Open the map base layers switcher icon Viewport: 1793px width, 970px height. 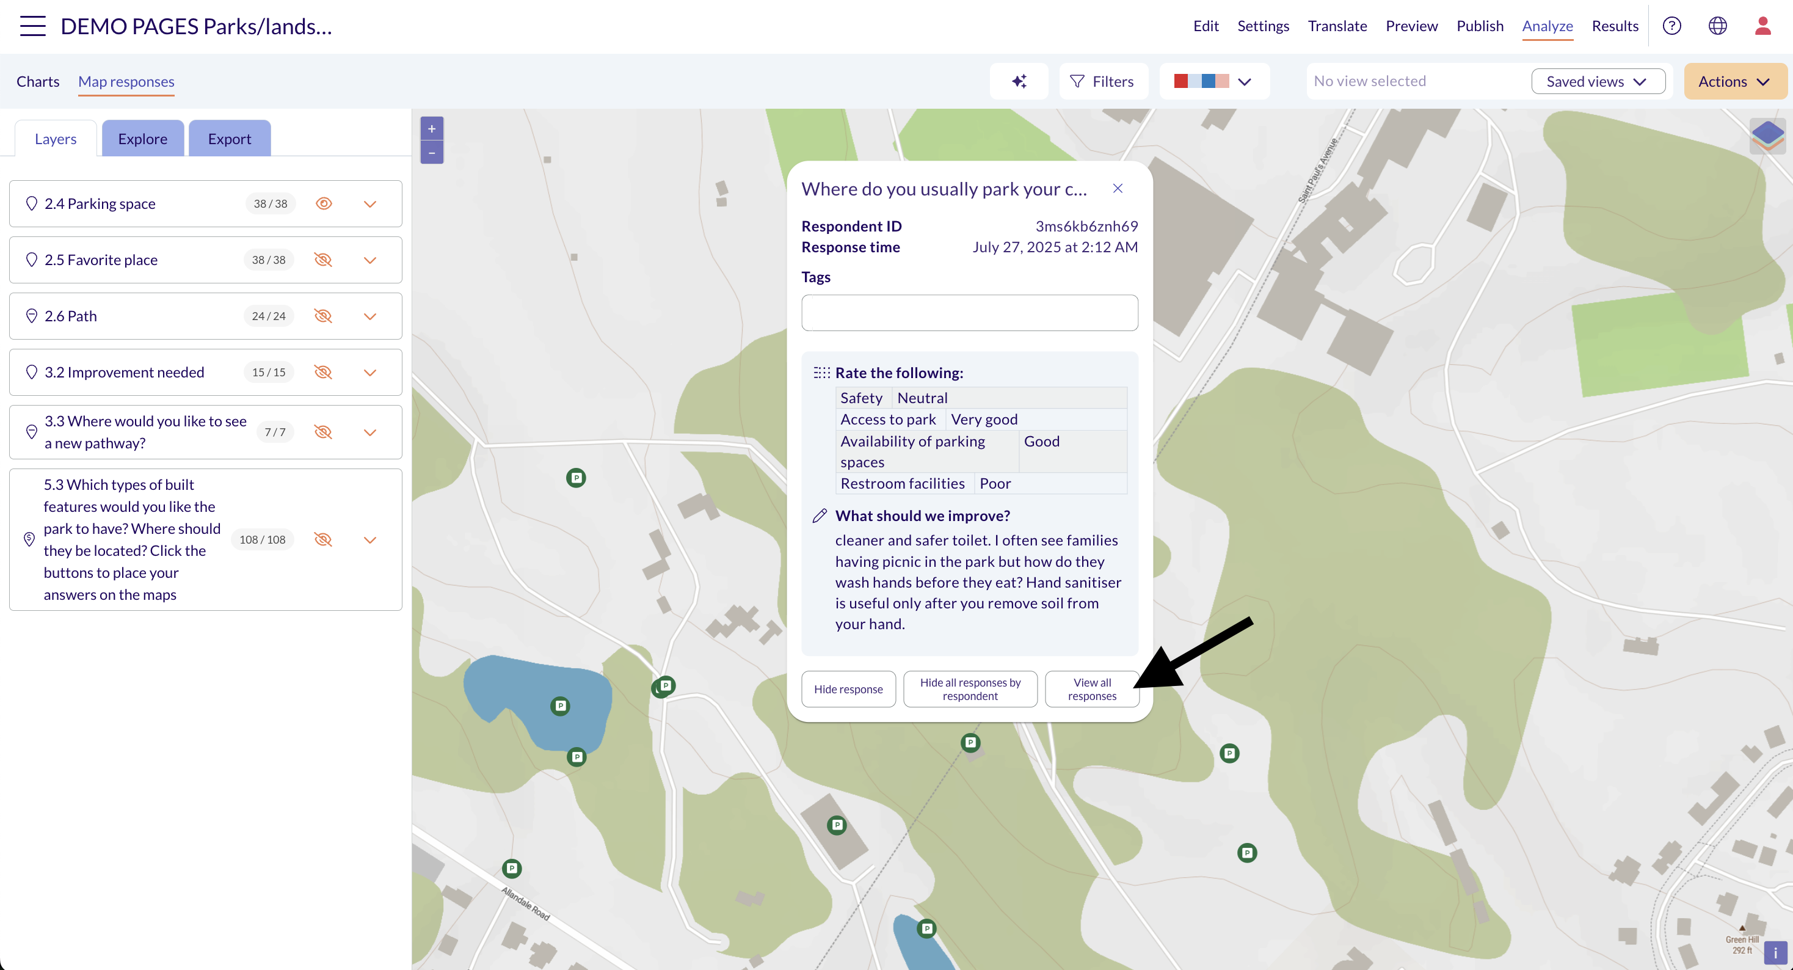(x=1767, y=136)
